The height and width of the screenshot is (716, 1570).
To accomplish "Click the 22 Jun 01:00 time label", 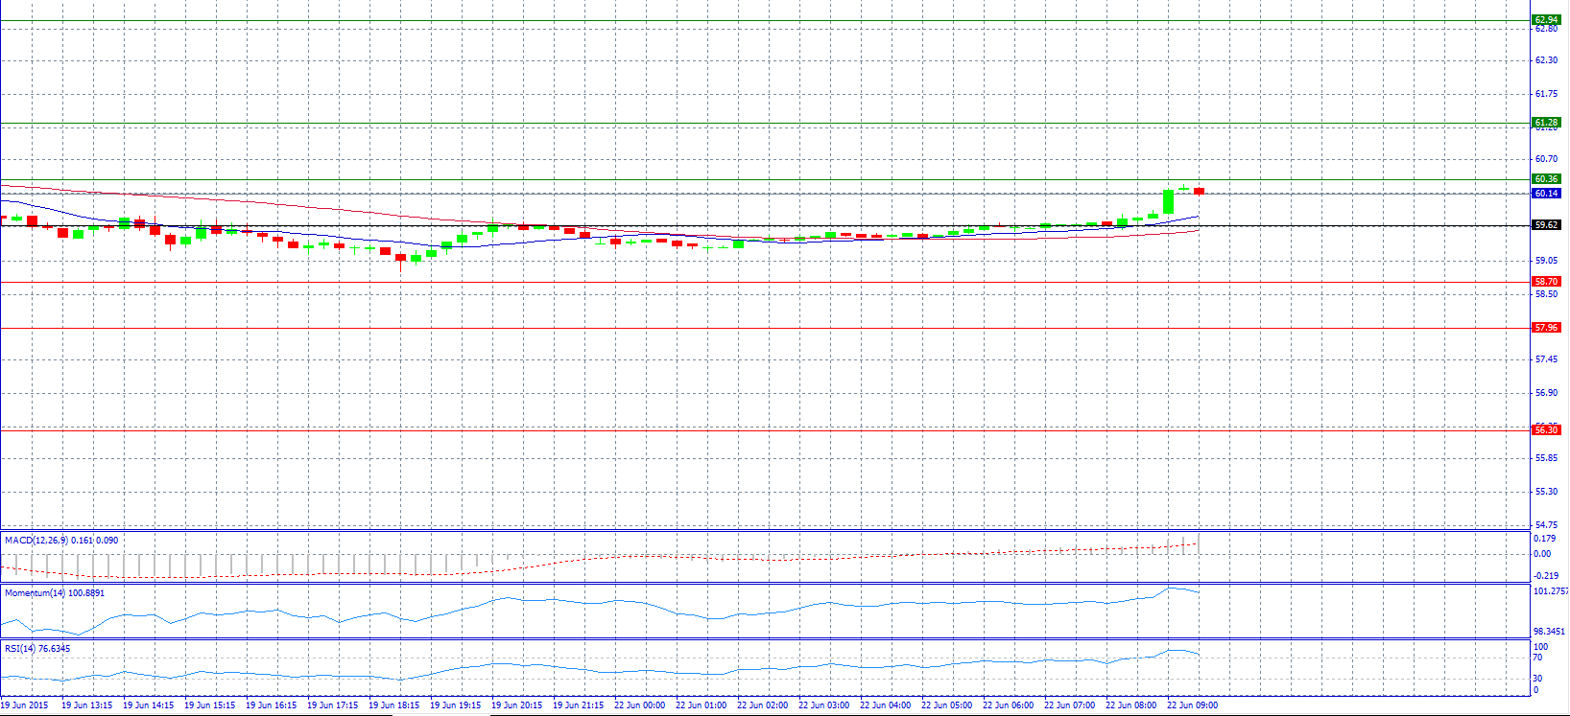I will click(701, 705).
